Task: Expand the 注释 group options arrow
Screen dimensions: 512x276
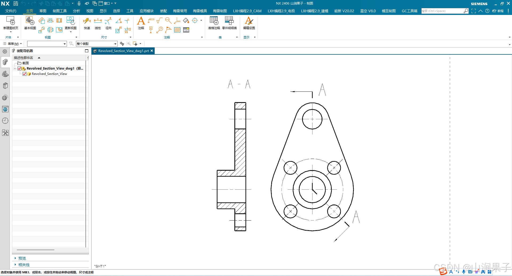Action: click(x=202, y=37)
